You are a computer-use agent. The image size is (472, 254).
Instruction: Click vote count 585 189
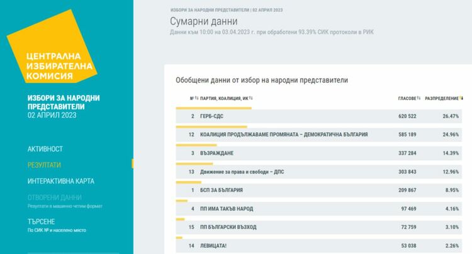[407, 135]
